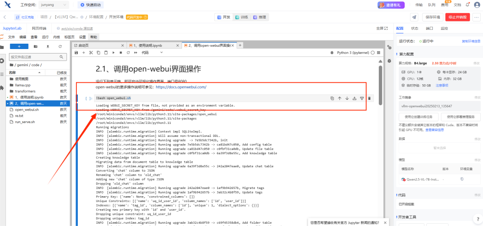
Task: Move the cell down with the arrow icon
Action: tap(347, 98)
